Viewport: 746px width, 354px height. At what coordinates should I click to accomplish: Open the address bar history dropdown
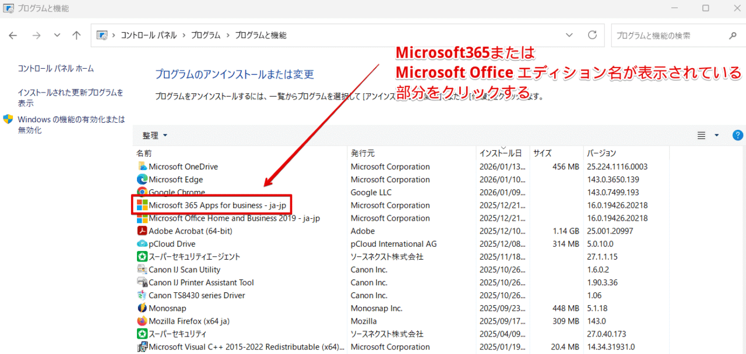pyautogui.click(x=569, y=35)
